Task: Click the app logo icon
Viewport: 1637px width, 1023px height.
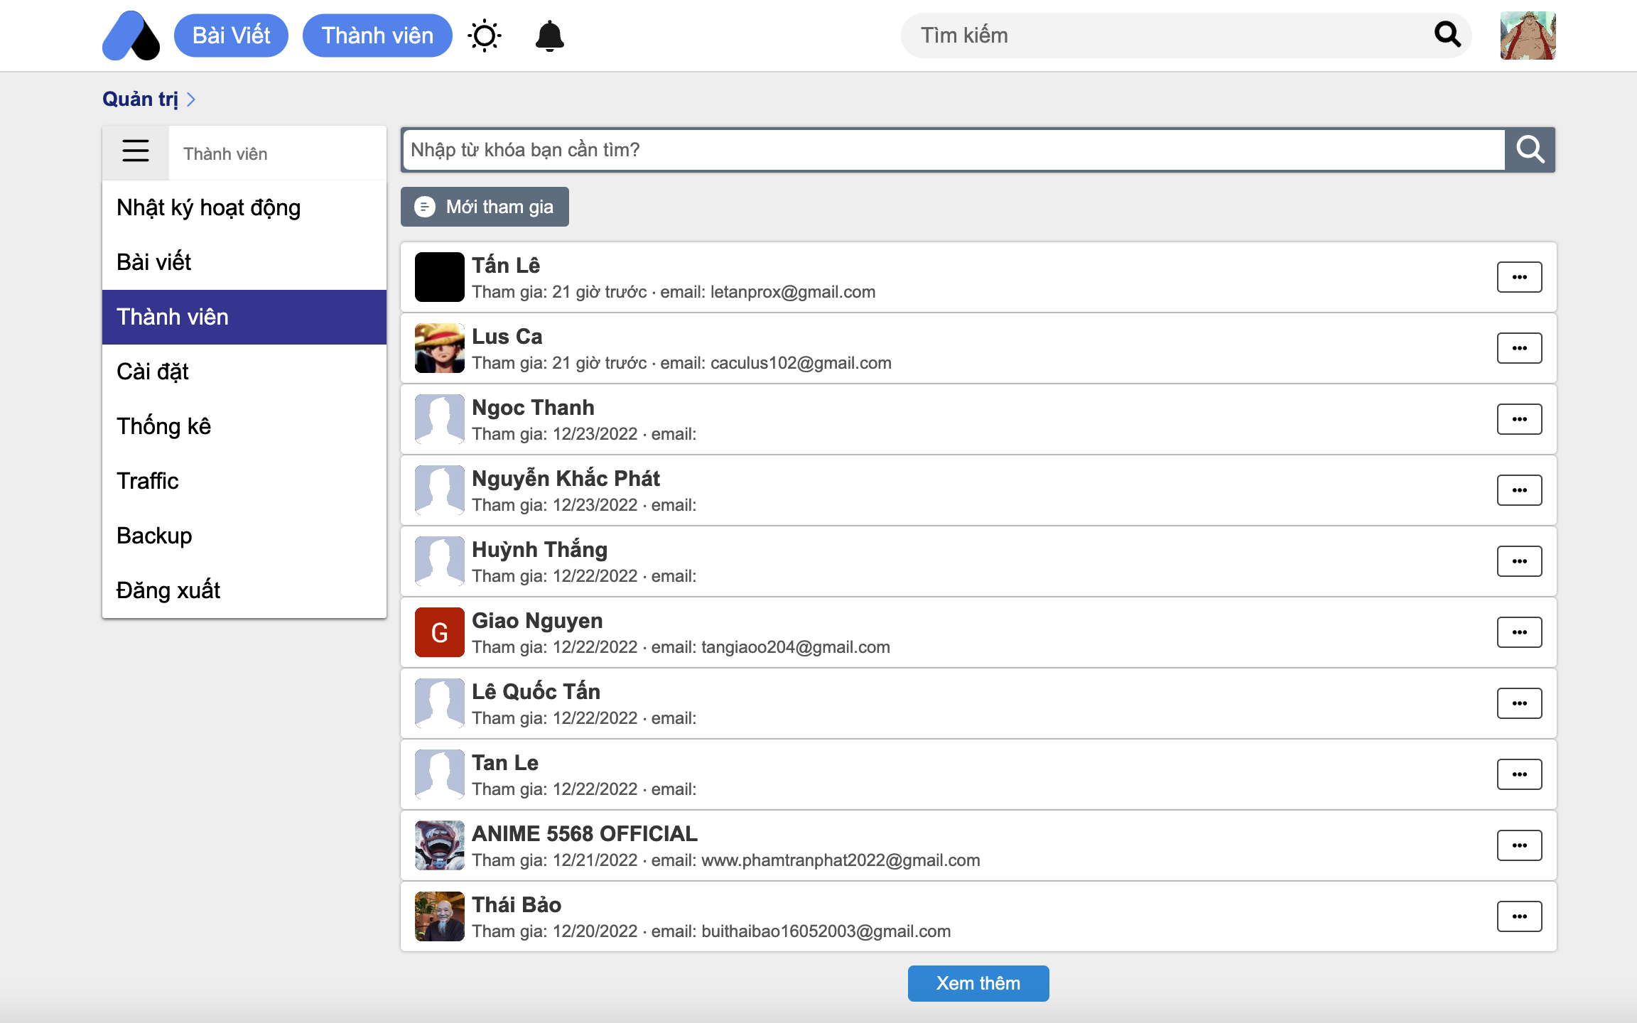Action: (x=131, y=35)
